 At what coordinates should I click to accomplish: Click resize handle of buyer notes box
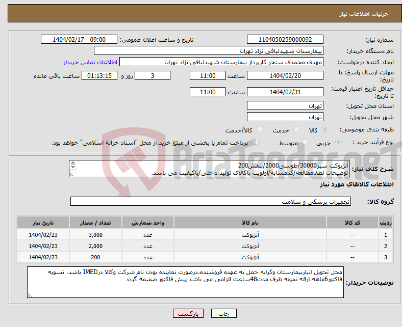pos(30,295)
